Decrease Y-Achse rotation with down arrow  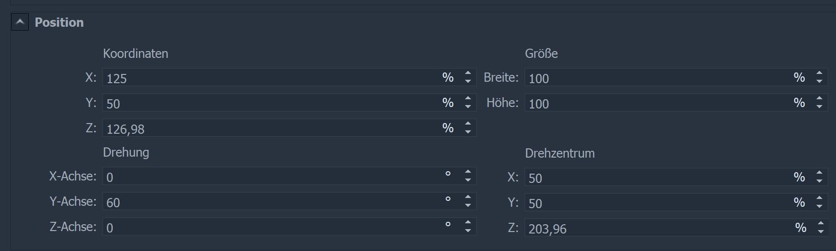tap(468, 206)
